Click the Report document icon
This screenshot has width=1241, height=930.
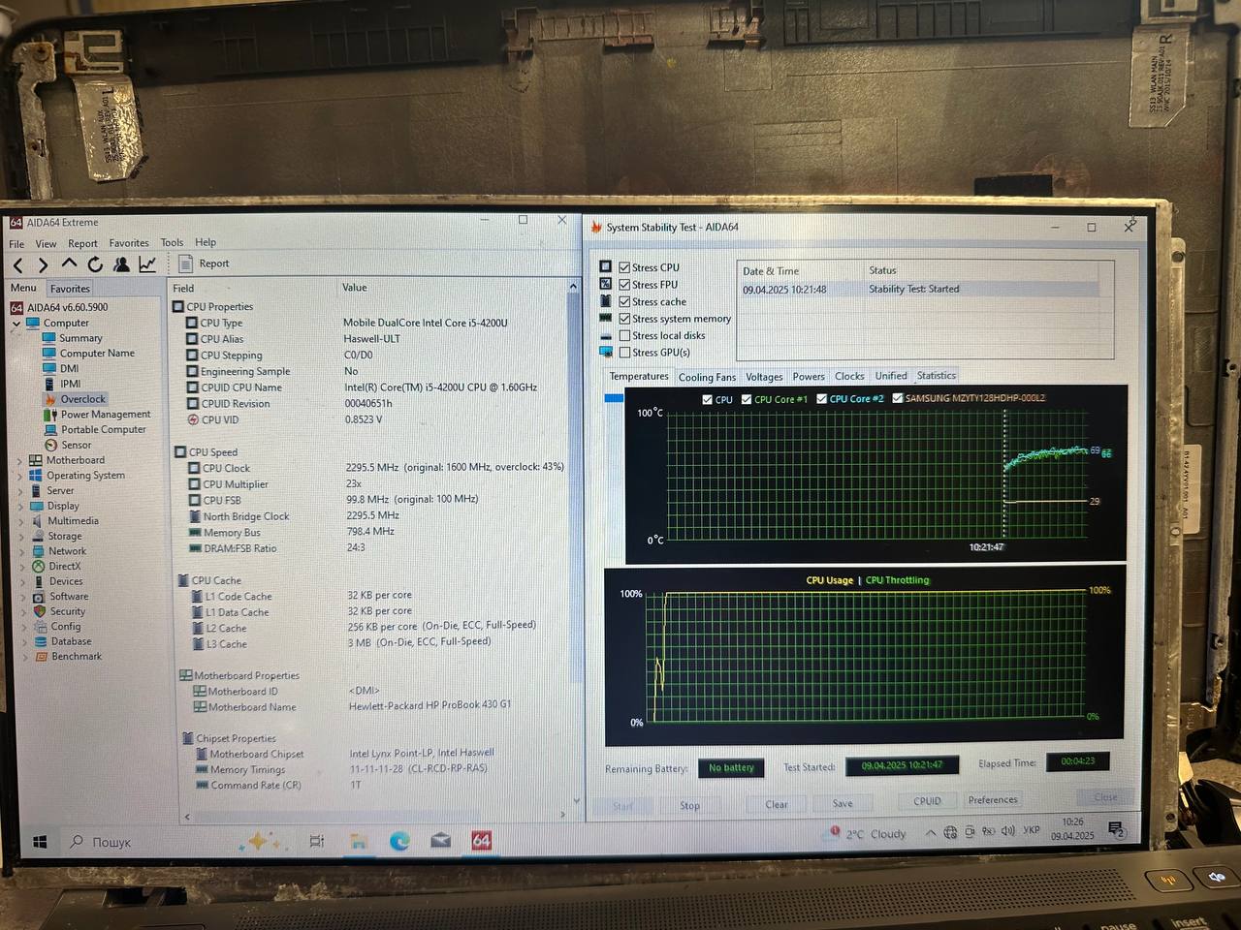tap(185, 263)
